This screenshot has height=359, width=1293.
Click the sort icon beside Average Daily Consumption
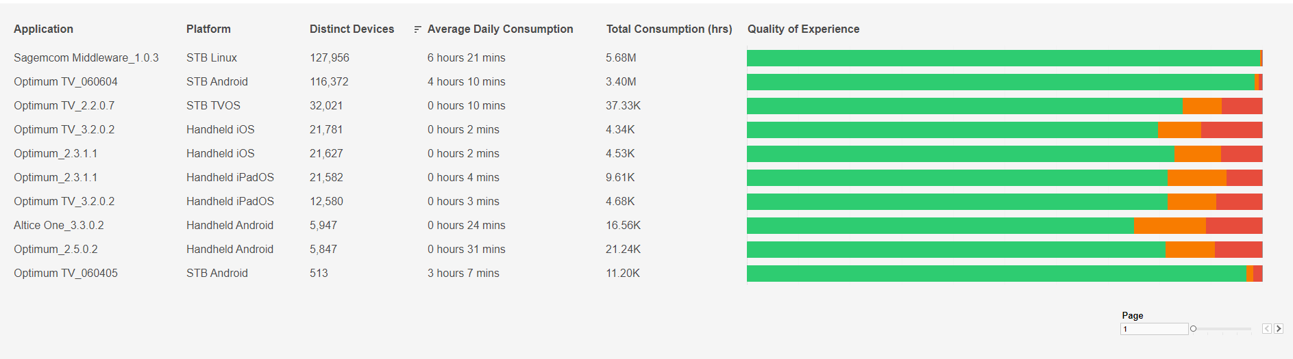click(417, 29)
